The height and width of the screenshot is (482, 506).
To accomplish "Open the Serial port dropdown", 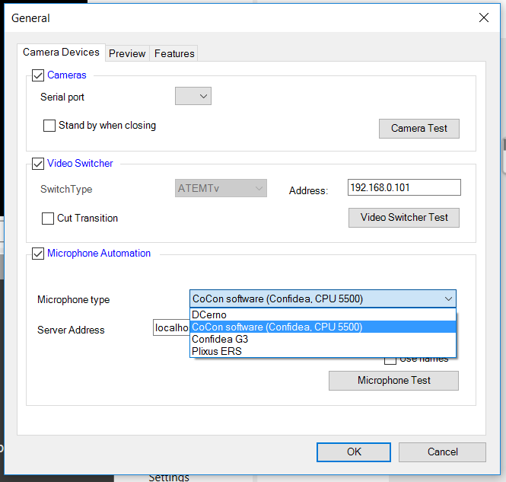I will 193,97.
